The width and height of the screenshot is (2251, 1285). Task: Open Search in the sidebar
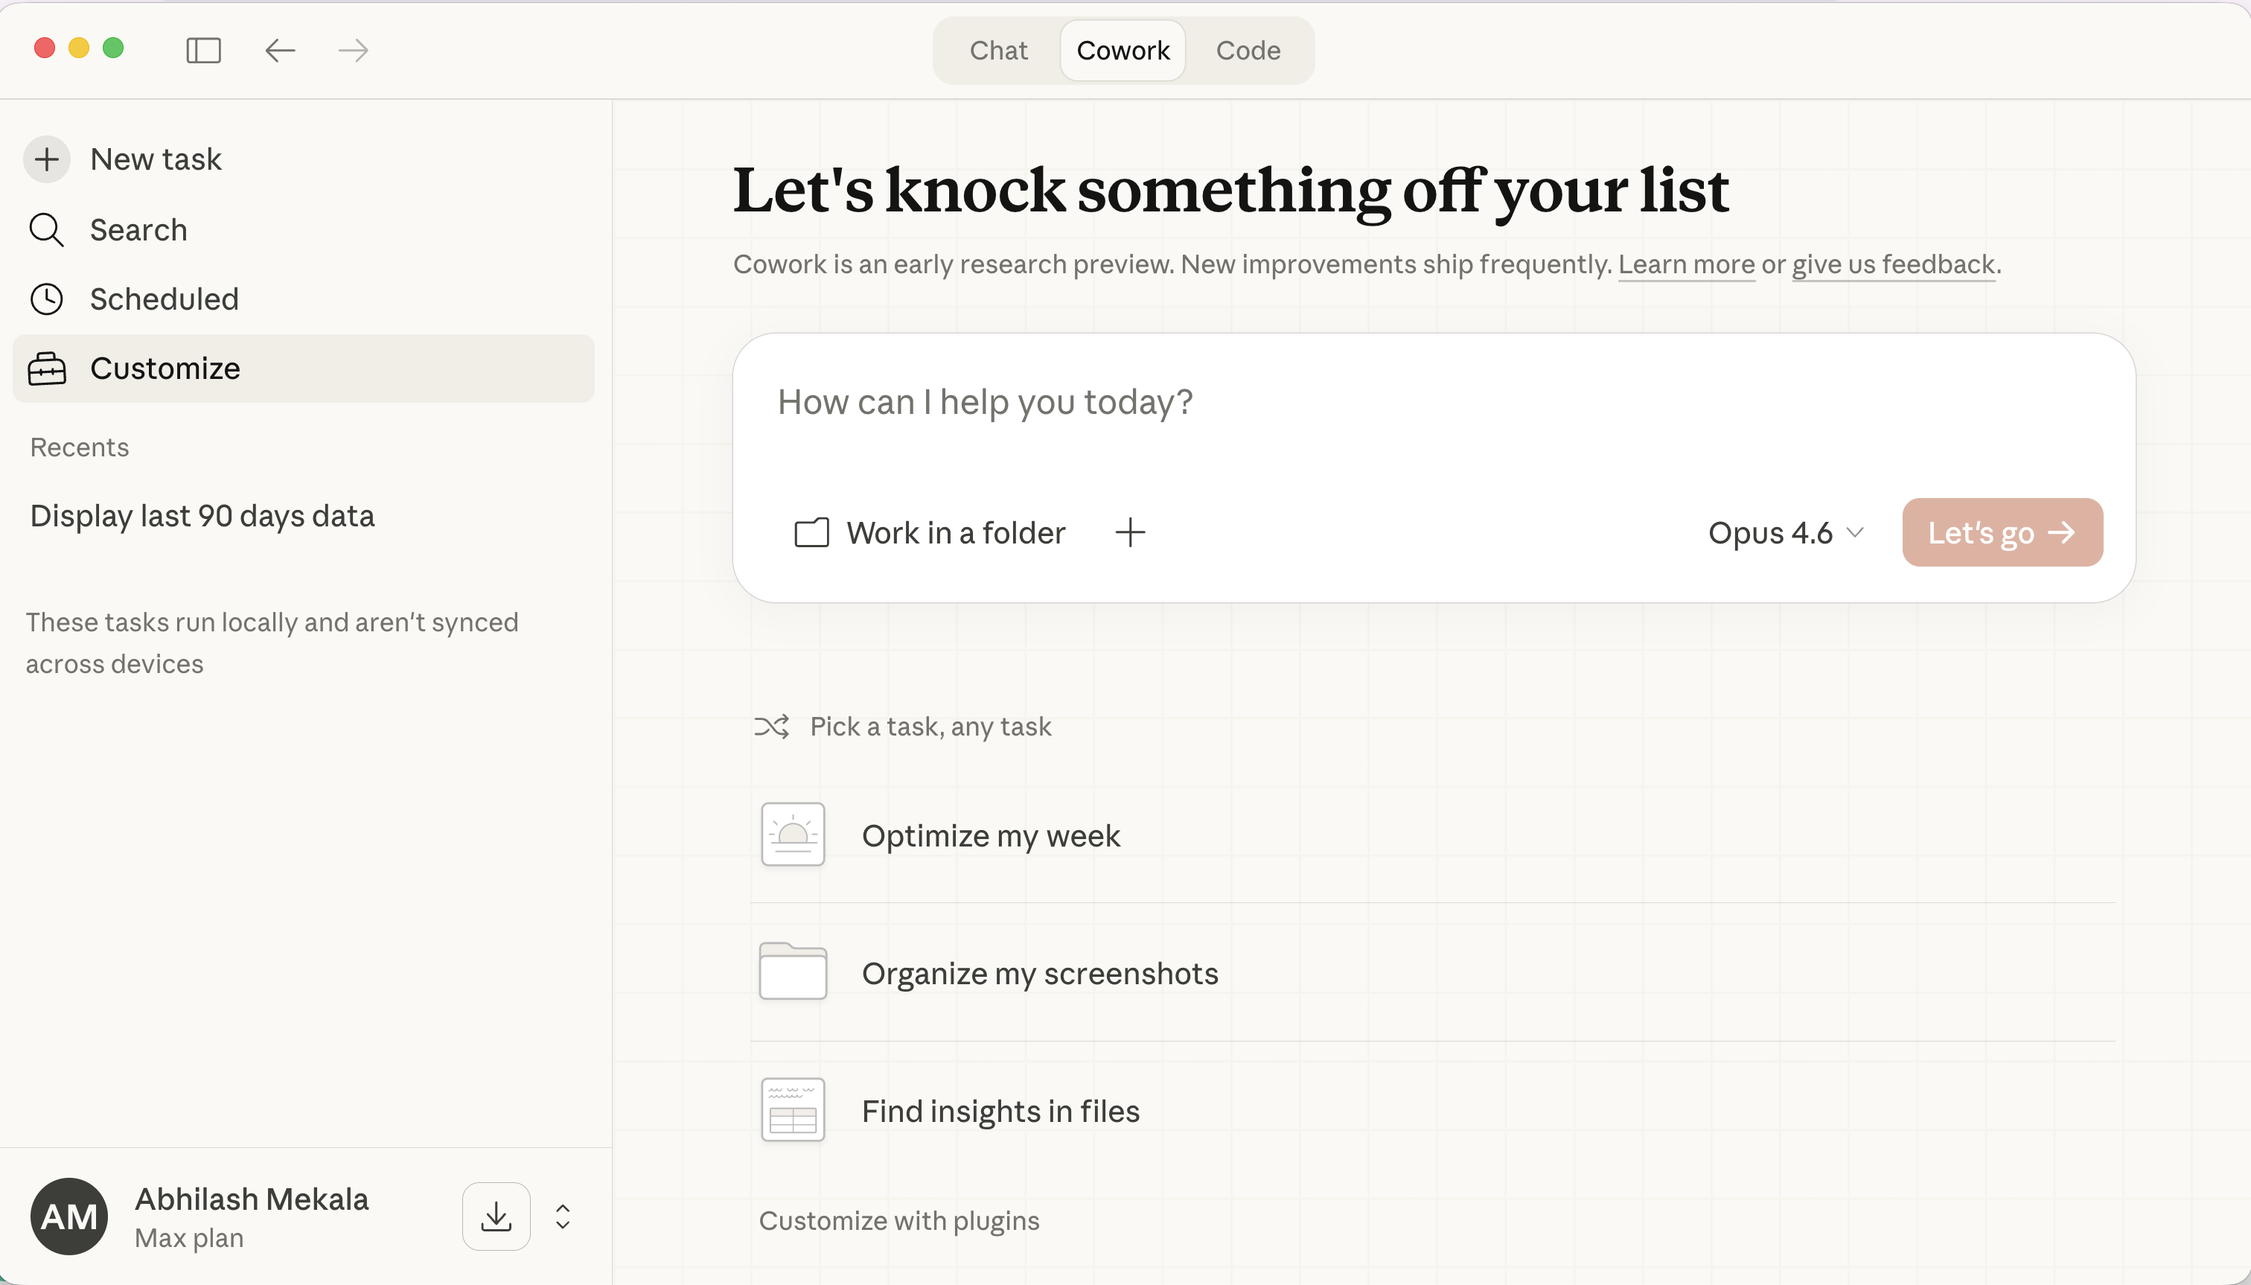[x=138, y=230]
